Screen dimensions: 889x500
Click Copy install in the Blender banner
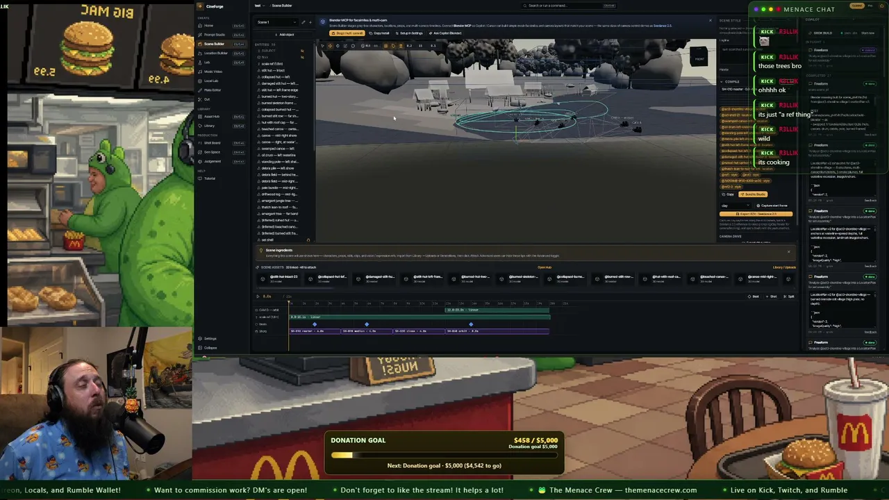pos(379,33)
